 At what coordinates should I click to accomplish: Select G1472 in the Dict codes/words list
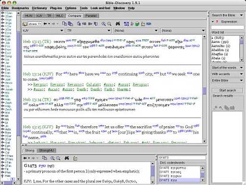(180, 176)
